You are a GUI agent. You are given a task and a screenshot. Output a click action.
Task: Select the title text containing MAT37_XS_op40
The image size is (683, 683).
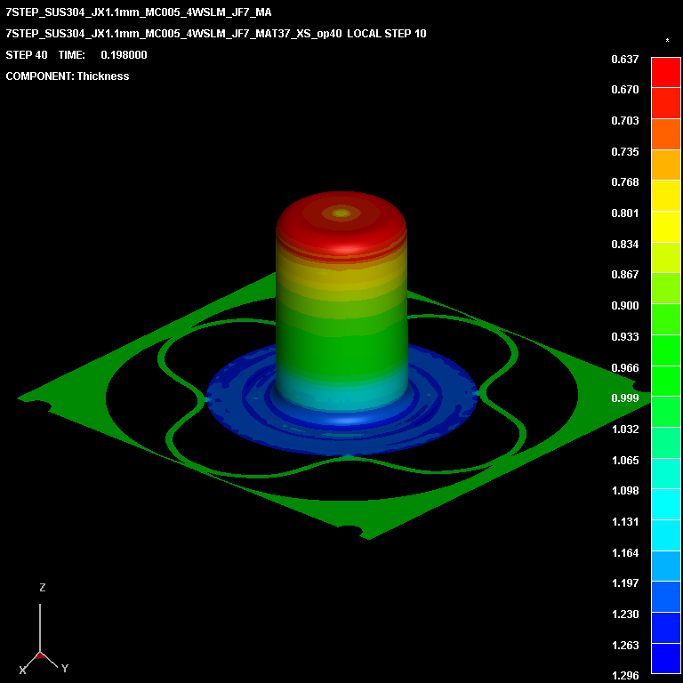click(x=173, y=34)
